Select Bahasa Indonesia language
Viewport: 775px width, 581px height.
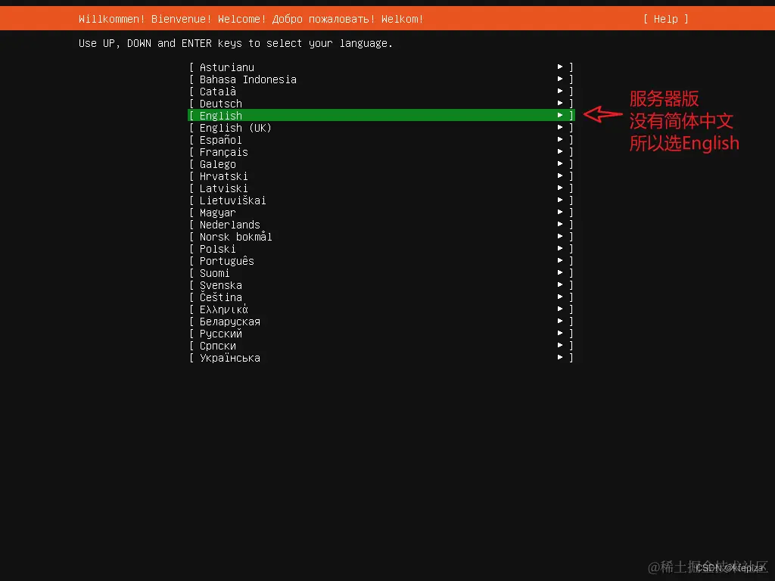[x=381, y=79]
